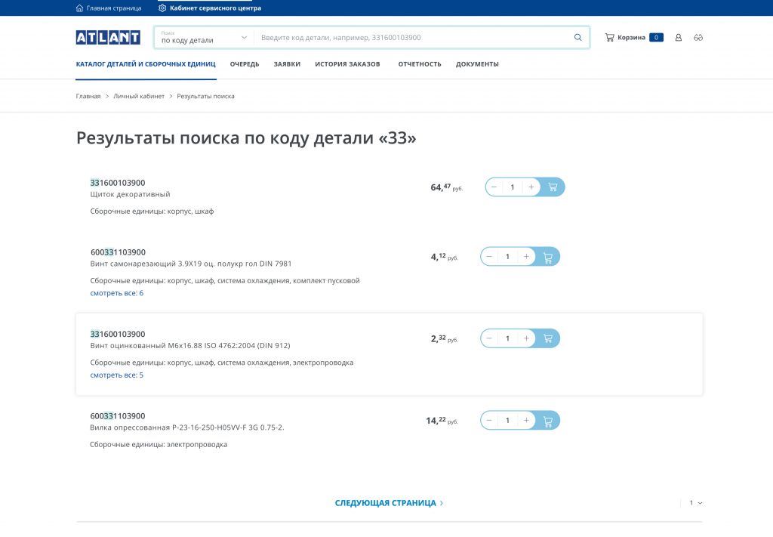773x537 pixels.
Task: Switch to История заказов tab
Action: pyautogui.click(x=347, y=64)
